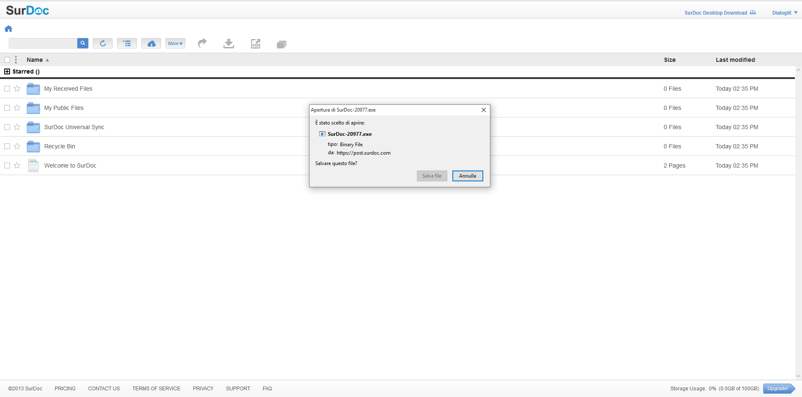Image resolution: width=802 pixels, height=397 pixels.
Task: Check the SurDoc Universal Sync checkbox
Action: [x=7, y=127]
